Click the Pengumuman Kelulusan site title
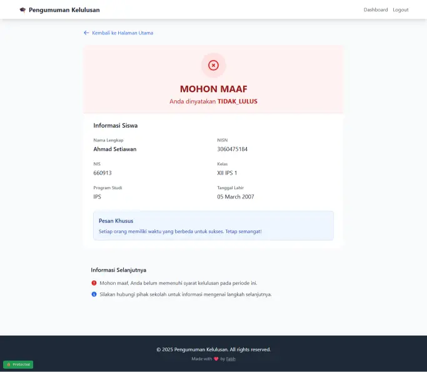427x372 pixels. [x=64, y=10]
